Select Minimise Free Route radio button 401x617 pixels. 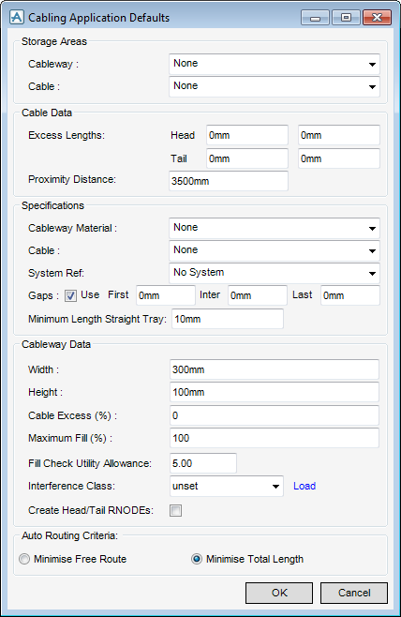(24, 559)
